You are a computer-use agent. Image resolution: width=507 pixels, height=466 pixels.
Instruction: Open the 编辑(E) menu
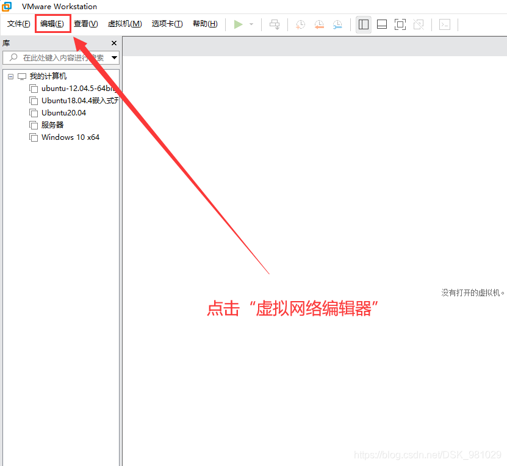click(x=52, y=24)
